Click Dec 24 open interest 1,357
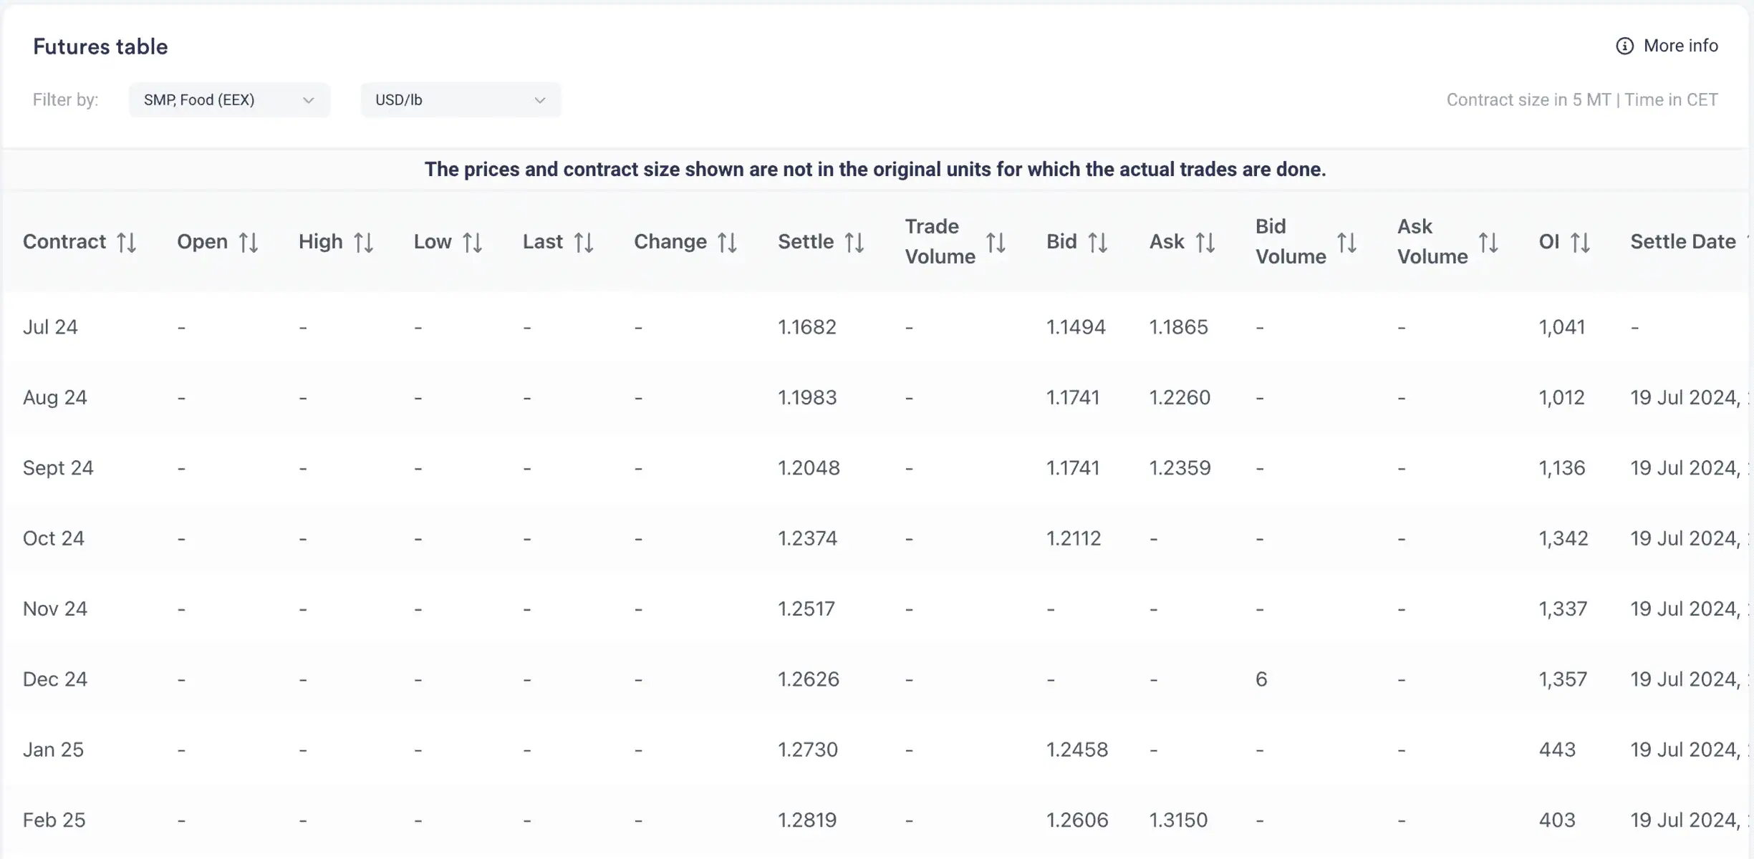 pos(1563,679)
